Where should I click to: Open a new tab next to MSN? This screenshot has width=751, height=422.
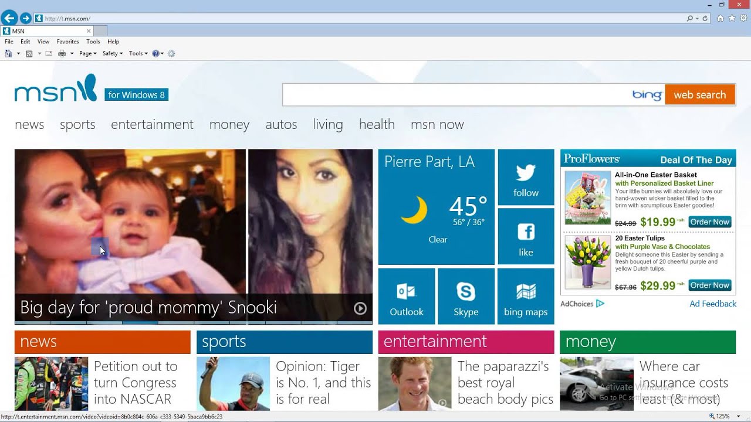[100, 31]
